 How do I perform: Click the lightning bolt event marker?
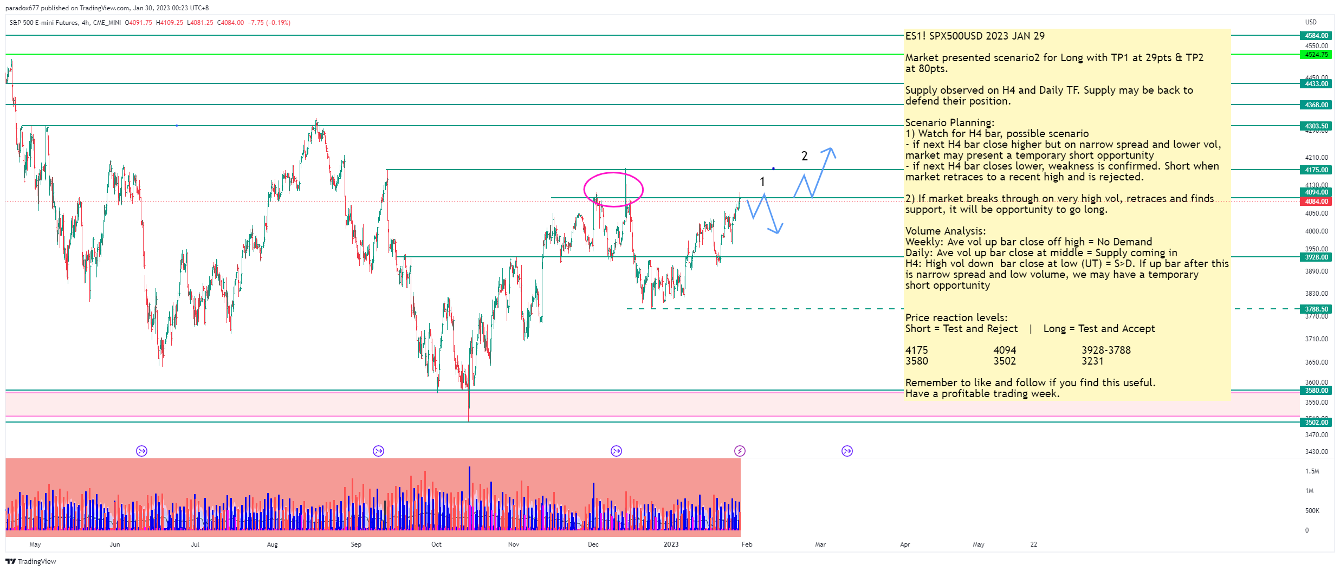(x=740, y=451)
